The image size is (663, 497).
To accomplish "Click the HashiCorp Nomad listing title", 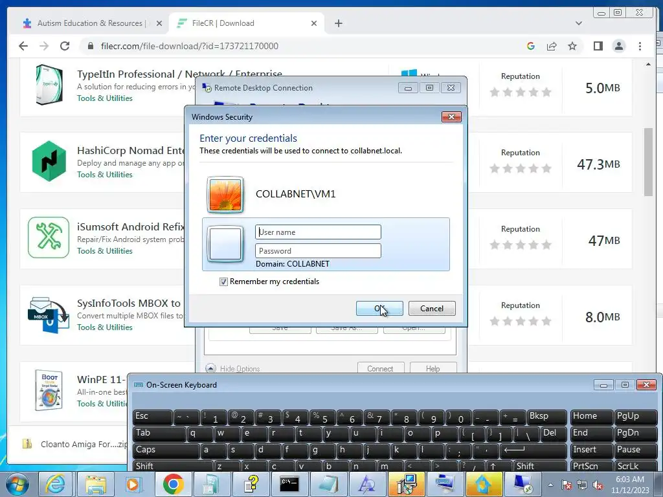I will pyautogui.click(x=131, y=150).
